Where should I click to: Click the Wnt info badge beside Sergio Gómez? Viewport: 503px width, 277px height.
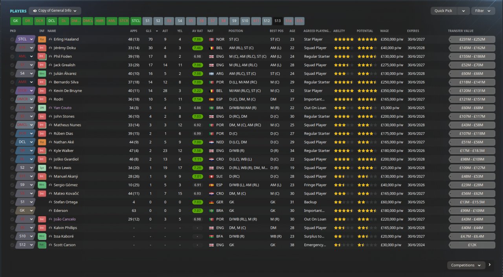coord(42,185)
